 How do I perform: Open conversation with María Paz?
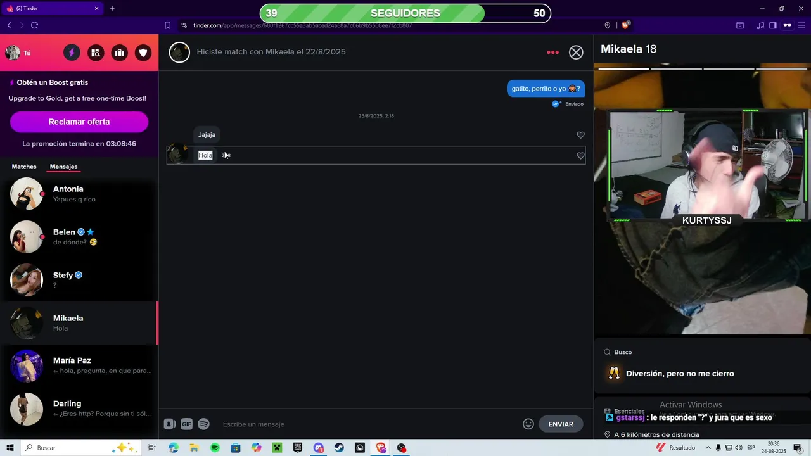point(79,365)
